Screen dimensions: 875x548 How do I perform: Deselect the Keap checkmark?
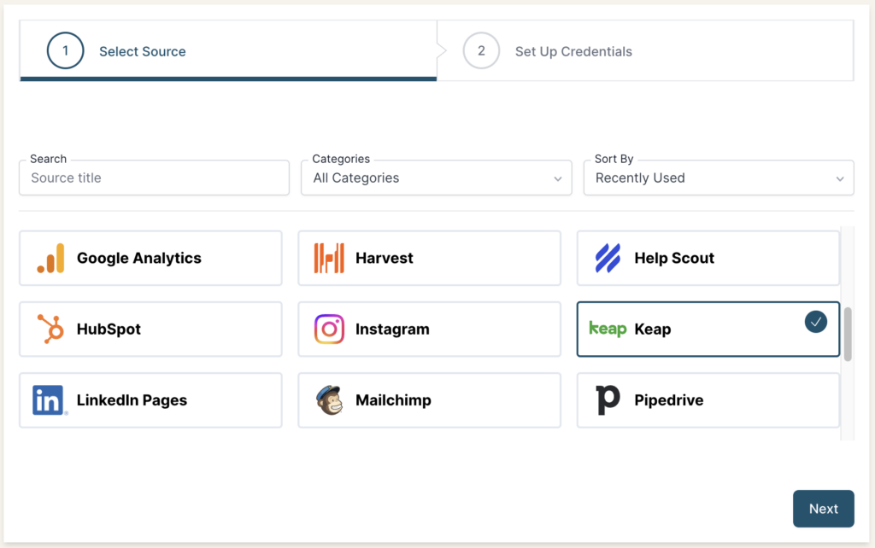(816, 322)
